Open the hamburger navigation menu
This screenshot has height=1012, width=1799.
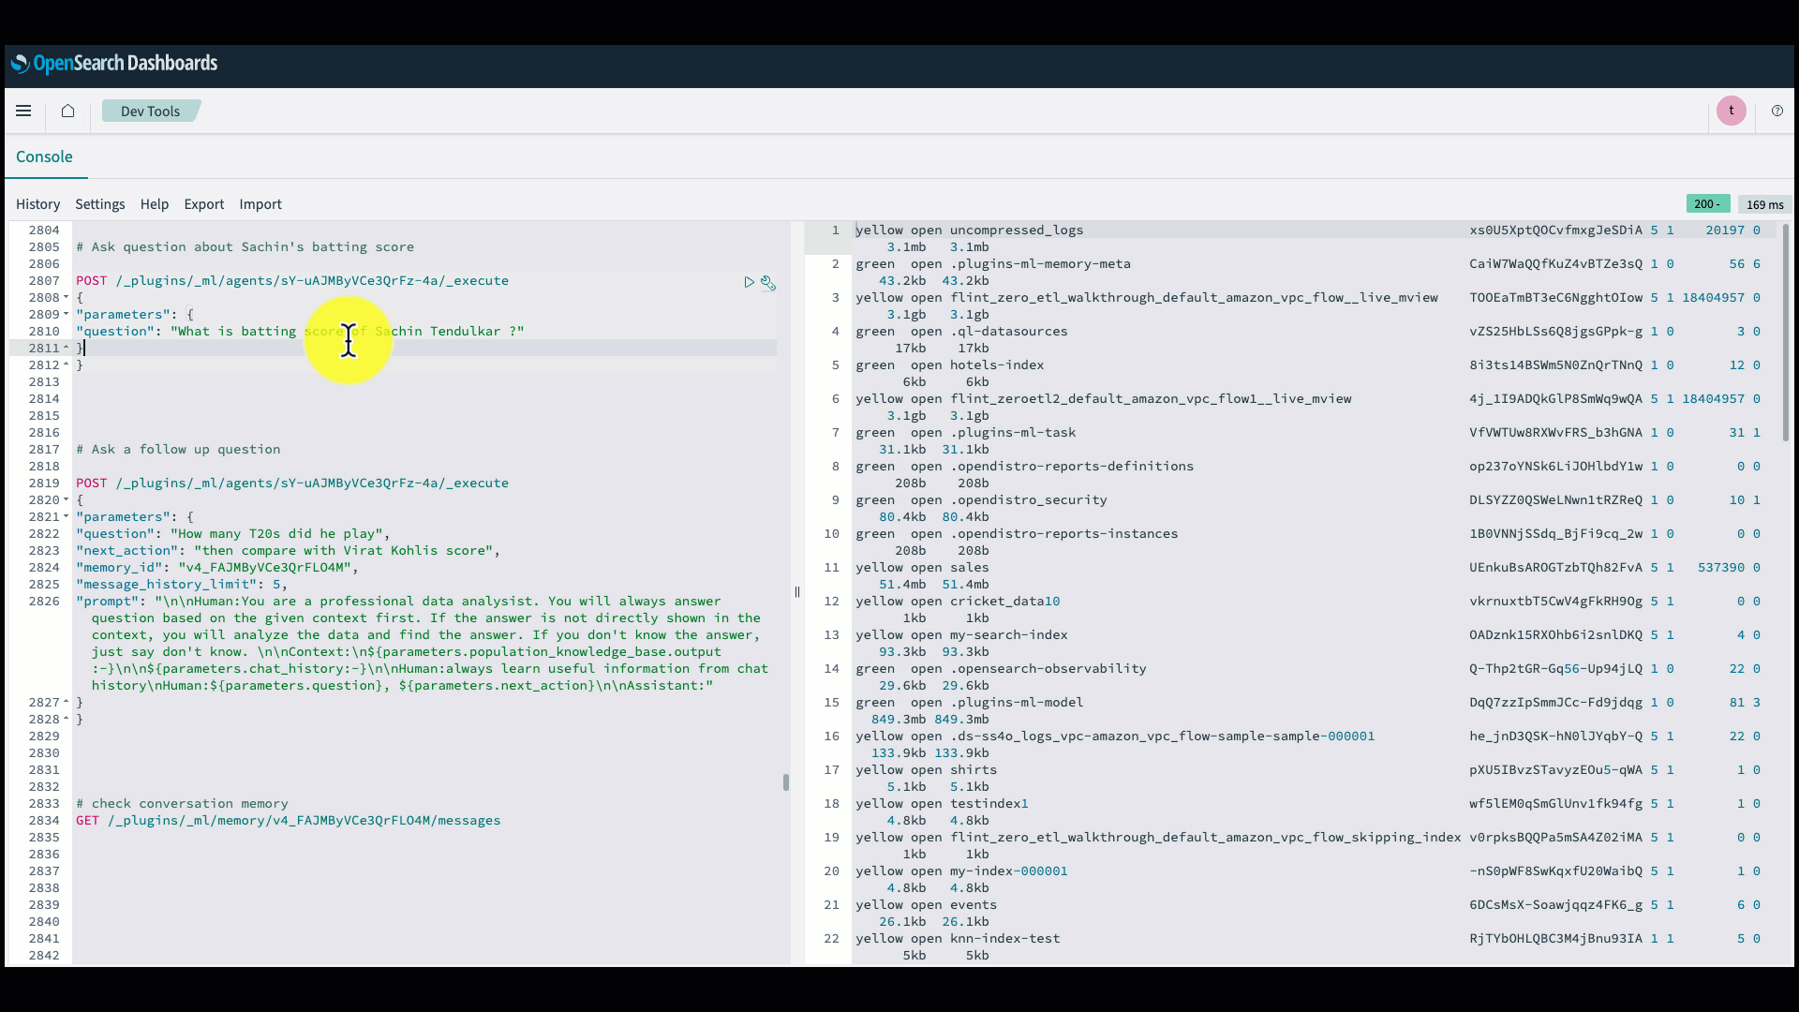point(23,111)
